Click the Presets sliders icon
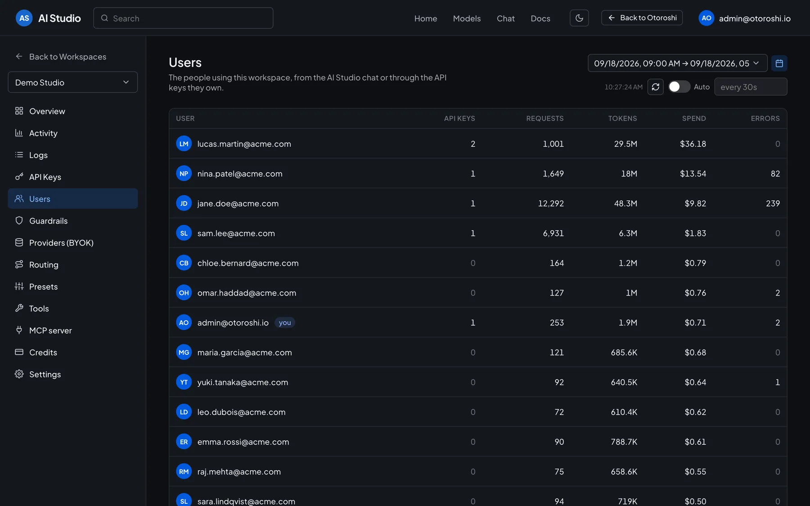Viewport: 810px width, 506px height. (19, 287)
